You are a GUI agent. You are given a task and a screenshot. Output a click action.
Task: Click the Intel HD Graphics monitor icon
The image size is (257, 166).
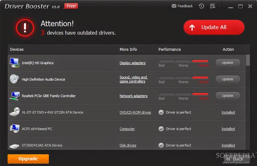tap(15, 63)
